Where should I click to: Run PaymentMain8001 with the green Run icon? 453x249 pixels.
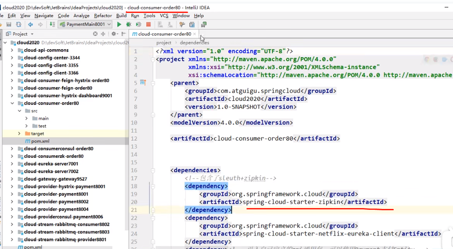pos(119,25)
